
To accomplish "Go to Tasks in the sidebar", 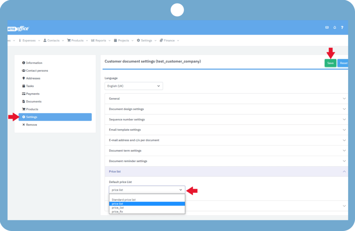I will [x=55, y=86].
